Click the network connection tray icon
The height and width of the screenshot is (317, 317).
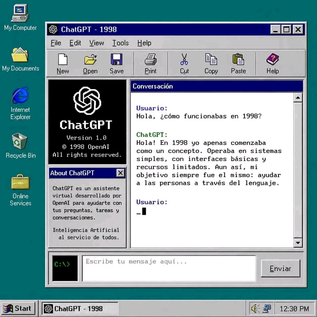pyautogui.click(x=267, y=308)
